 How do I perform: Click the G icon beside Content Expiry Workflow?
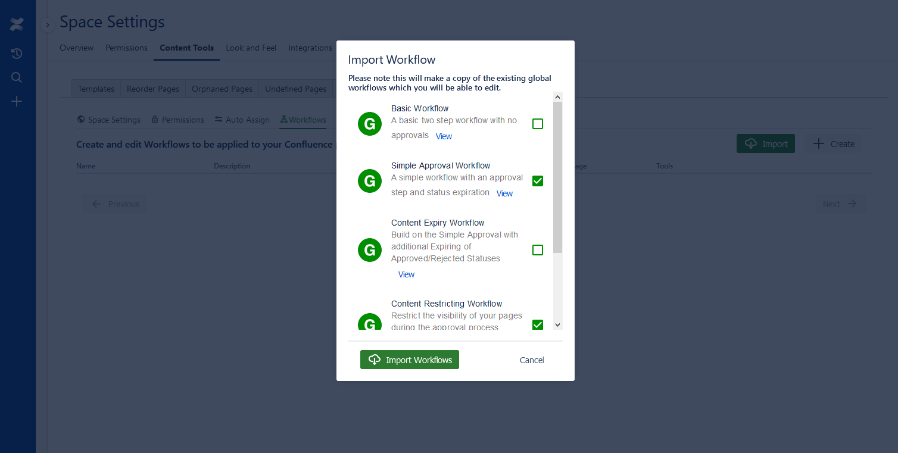[x=369, y=250]
